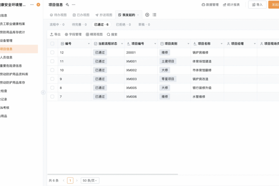
Task: Switch to 已办视图 tab
Action: (x=81, y=15)
